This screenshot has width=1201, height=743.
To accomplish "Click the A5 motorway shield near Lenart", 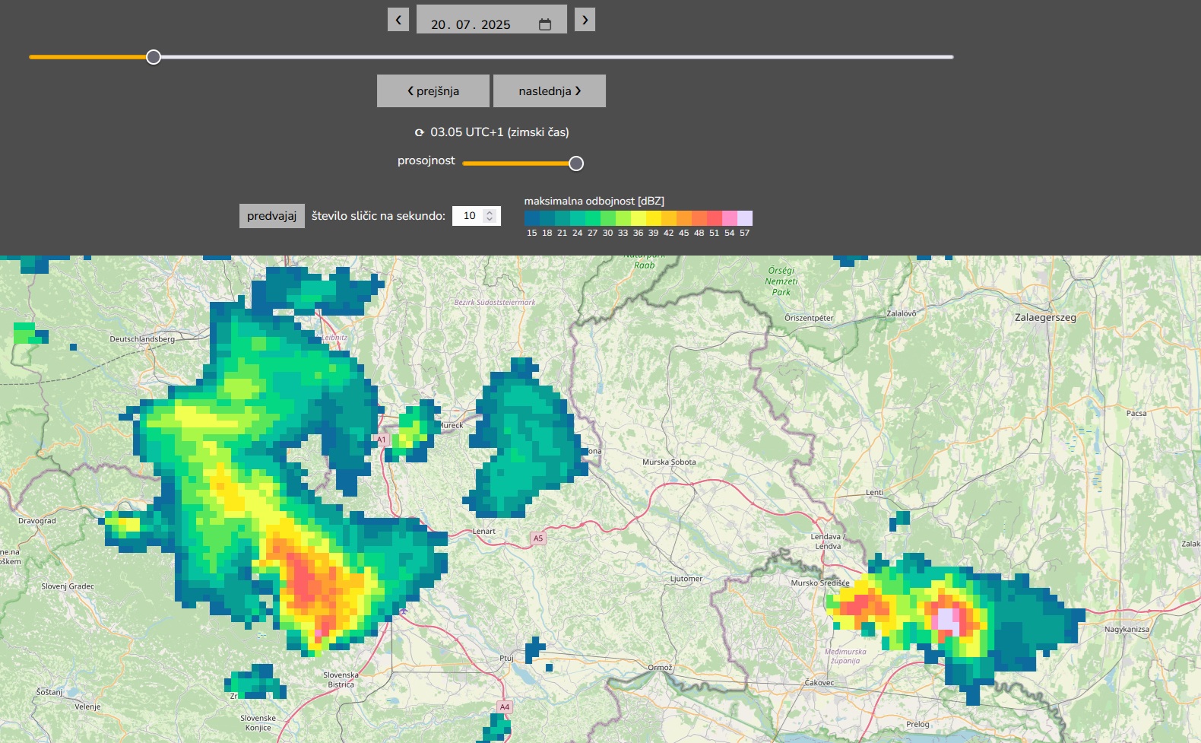I will [x=538, y=538].
